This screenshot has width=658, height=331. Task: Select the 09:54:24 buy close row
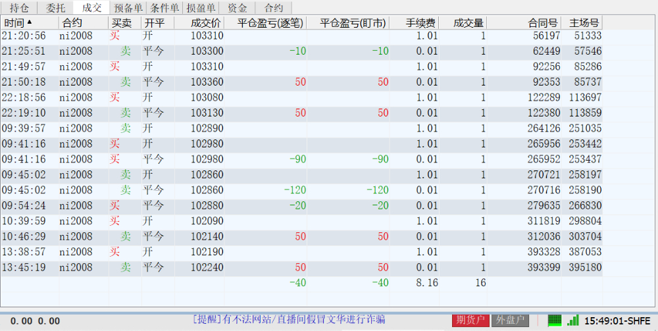pos(301,205)
